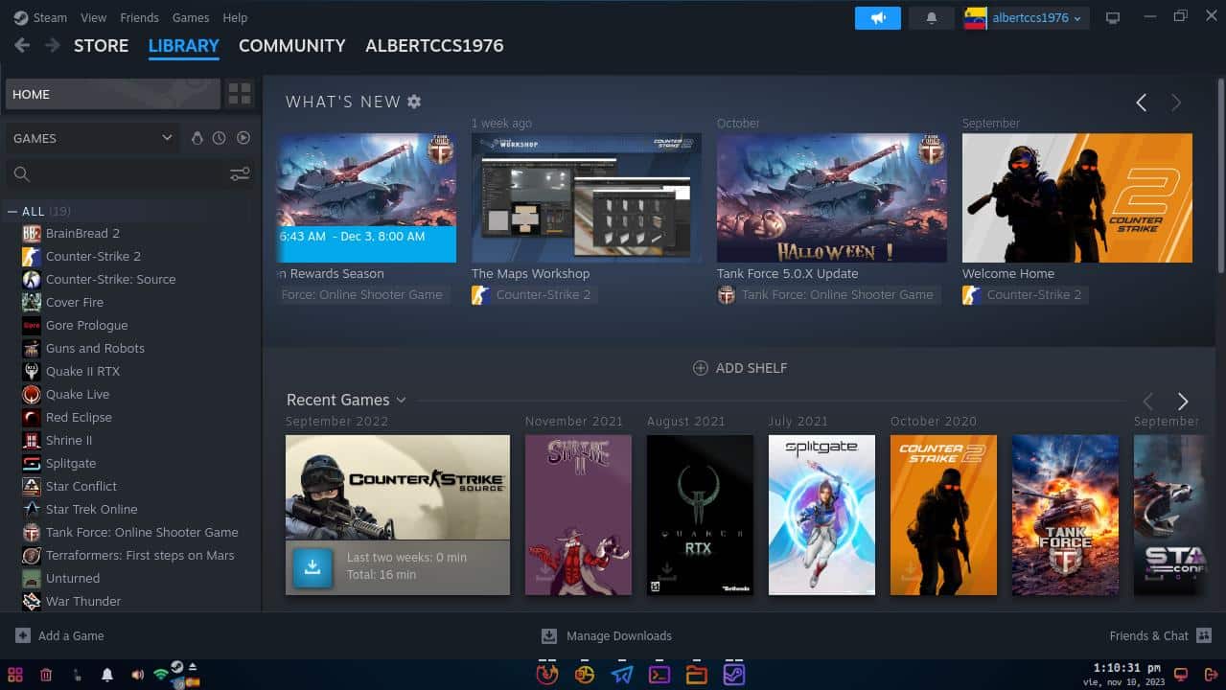
Task: Open the albertccs1976 account dropdown
Action: (x=1027, y=18)
